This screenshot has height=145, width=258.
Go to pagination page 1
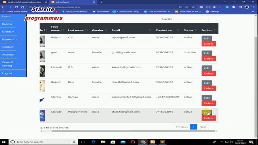[193, 127]
